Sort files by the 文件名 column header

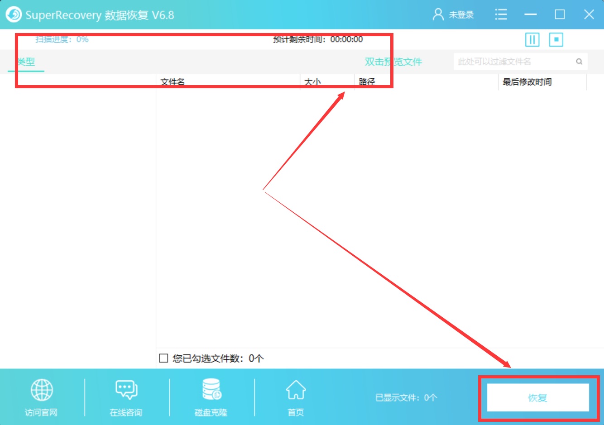tap(171, 81)
